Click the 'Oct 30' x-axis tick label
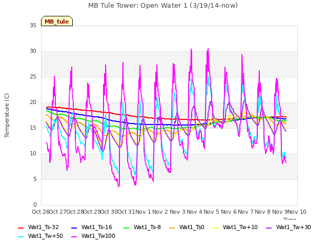The height and width of the screenshot is (246, 328). pyautogui.click(x=109, y=212)
